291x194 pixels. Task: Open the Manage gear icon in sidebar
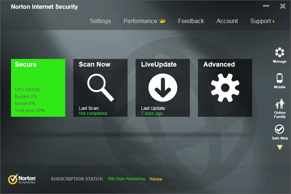pos(280,53)
